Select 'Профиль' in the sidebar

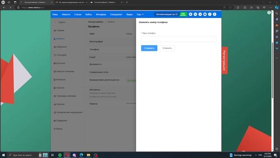tap(59, 39)
